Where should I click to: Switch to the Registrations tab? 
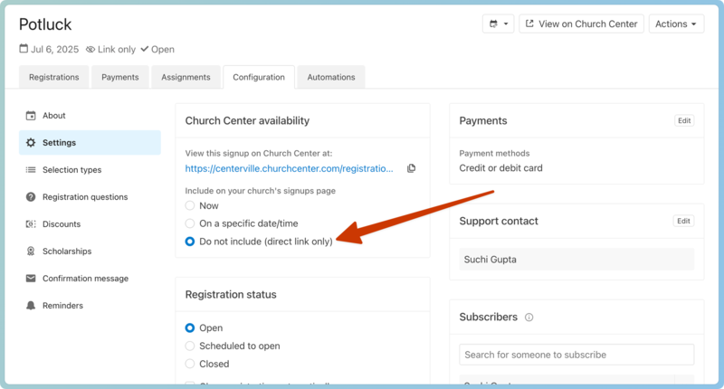click(x=53, y=78)
